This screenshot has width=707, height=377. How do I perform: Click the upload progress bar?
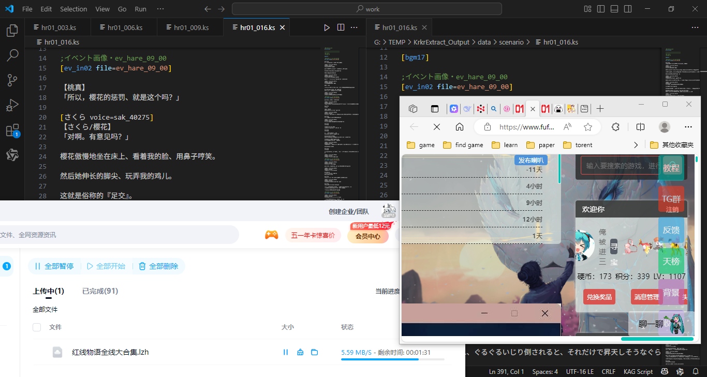coord(392,359)
